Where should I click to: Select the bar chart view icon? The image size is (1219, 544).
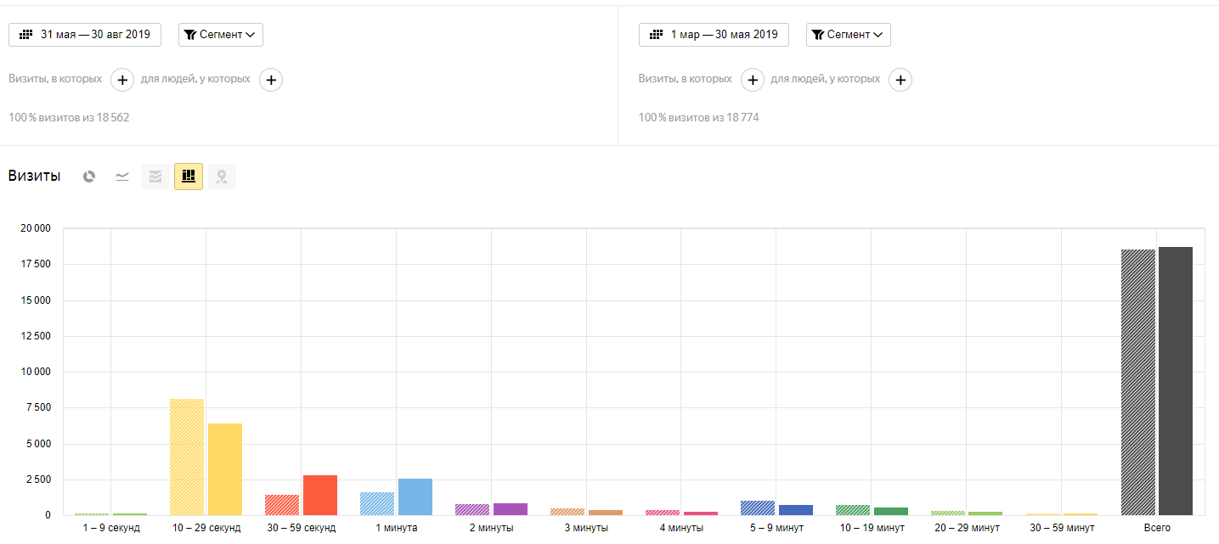pos(189,177)
